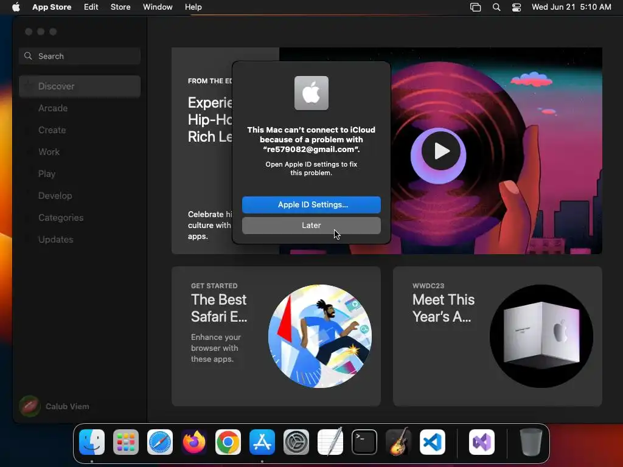
Task: Click the date and time clock
Action: point(571,7)
